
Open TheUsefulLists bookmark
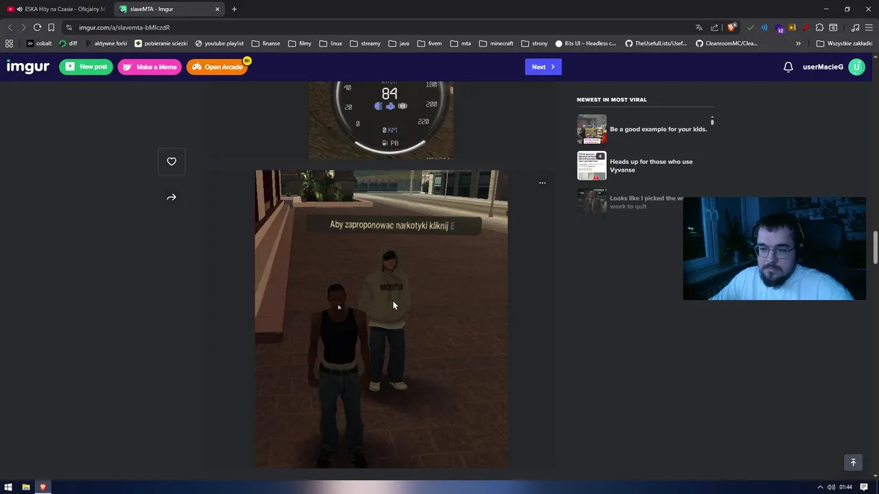(x=655, y=43)
